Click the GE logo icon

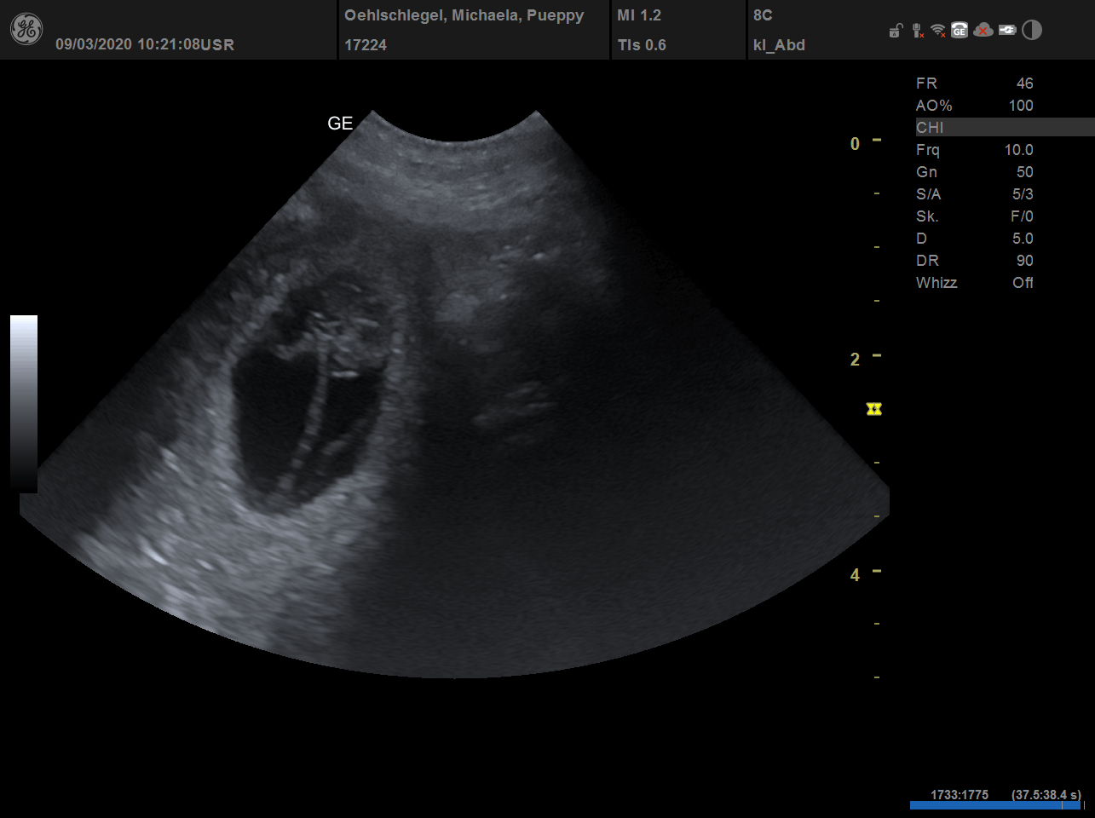26,30
